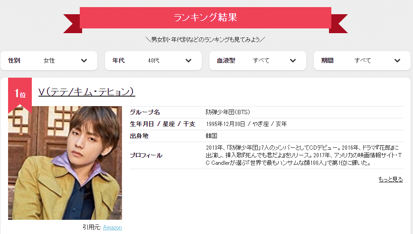
Task: Click the プロフィール row label
Action: click(146, 155)
